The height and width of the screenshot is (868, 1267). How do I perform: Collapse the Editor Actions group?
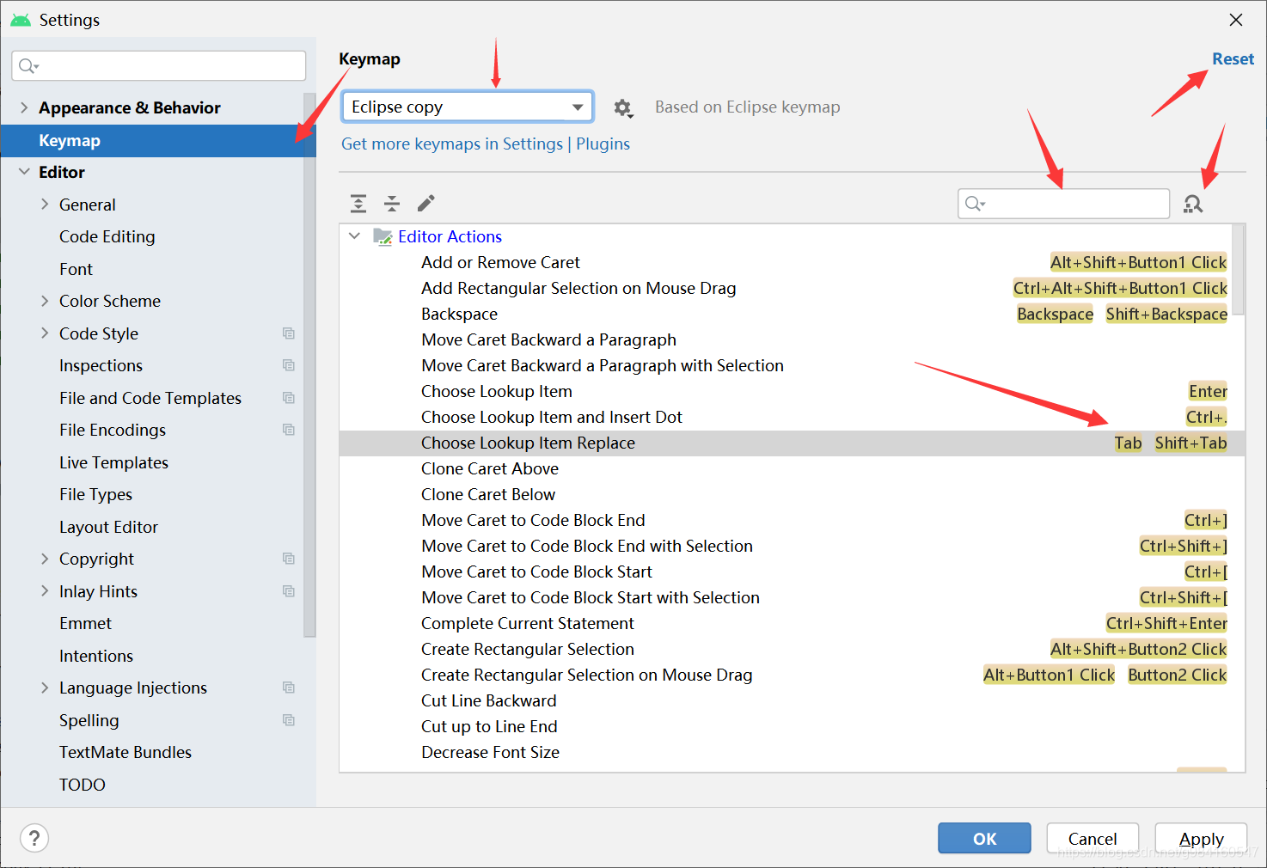(x=354, y=235)
